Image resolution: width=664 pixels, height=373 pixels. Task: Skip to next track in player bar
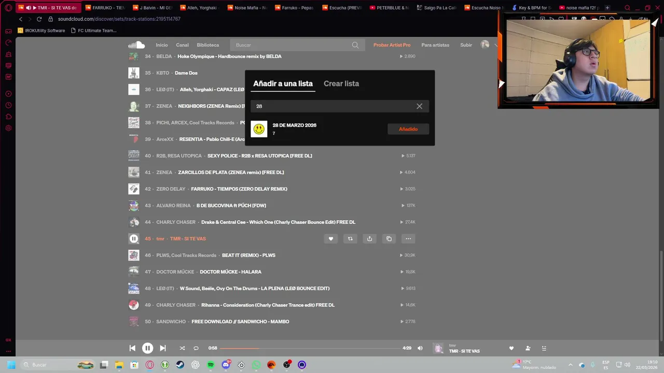point(163,348)
